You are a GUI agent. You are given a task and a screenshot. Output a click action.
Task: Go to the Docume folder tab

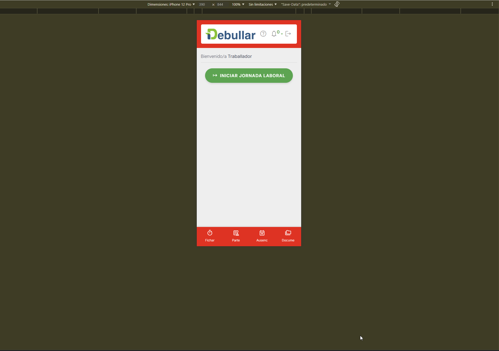[288, 236]
